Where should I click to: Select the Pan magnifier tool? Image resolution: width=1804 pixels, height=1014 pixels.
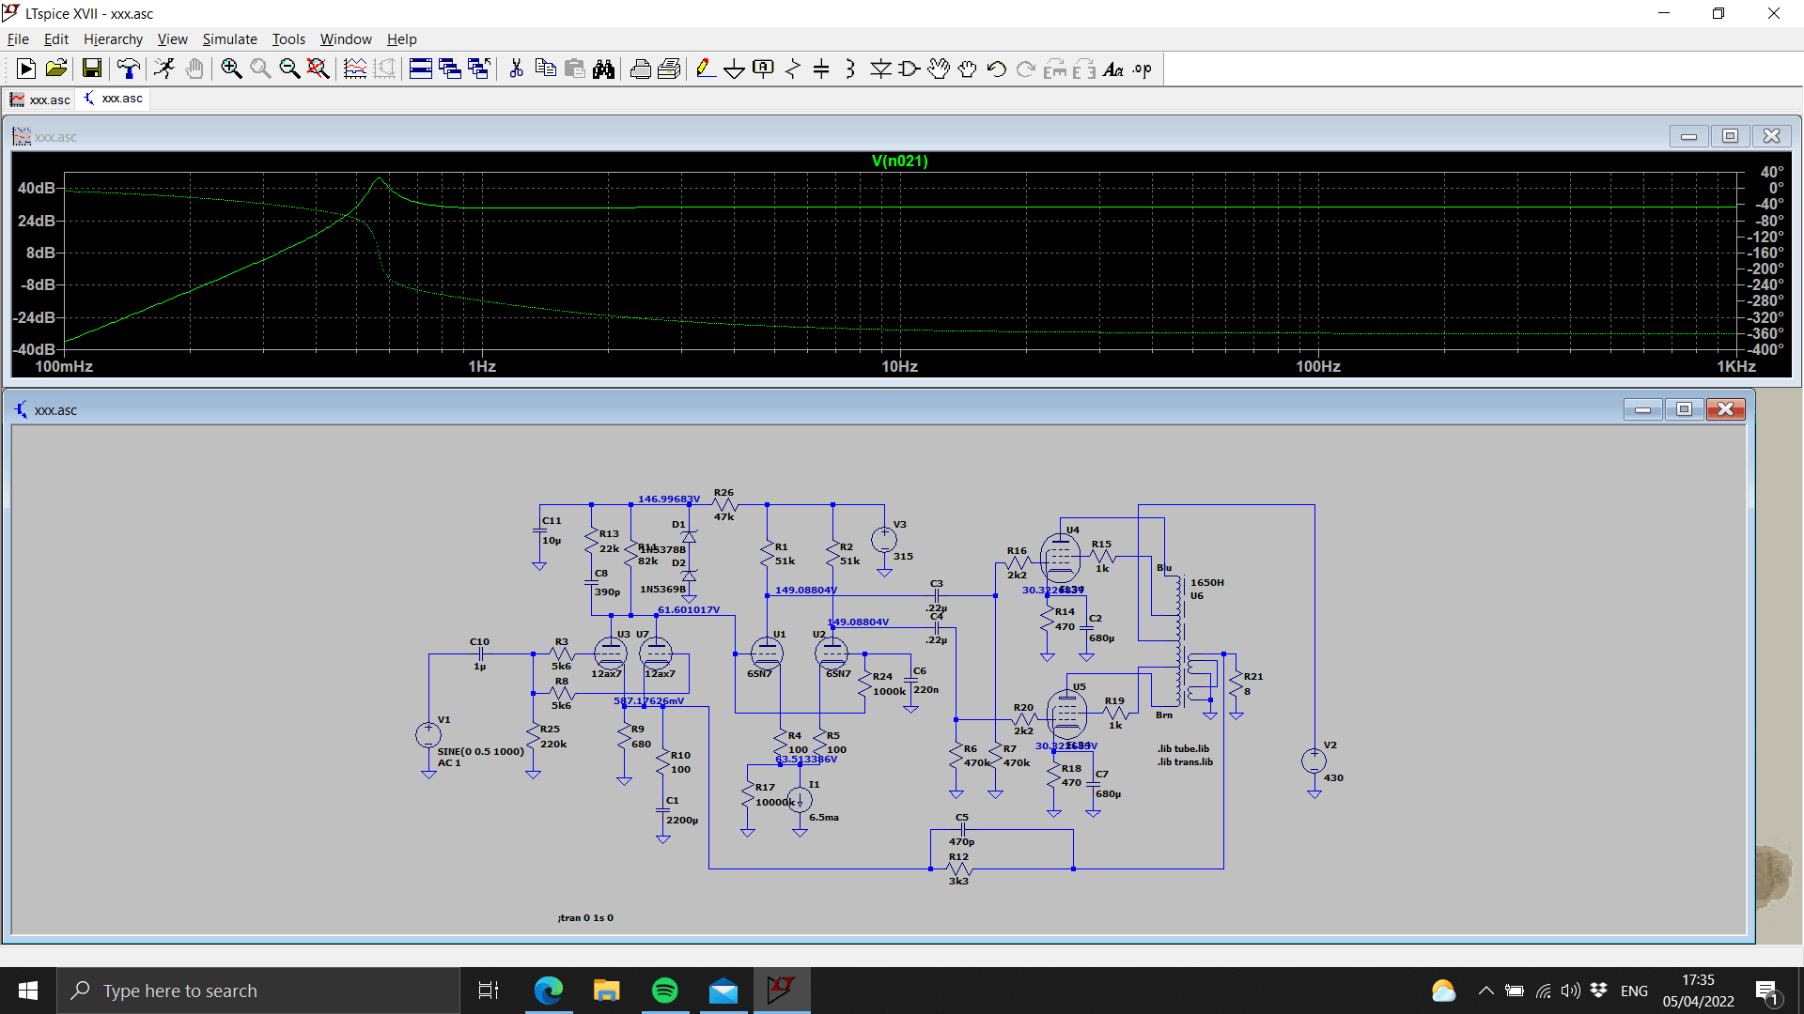click(260, 69)
